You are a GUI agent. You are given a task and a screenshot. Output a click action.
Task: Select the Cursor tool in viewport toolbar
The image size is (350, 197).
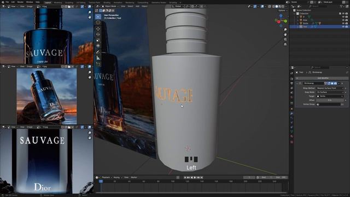click(98, 22)
